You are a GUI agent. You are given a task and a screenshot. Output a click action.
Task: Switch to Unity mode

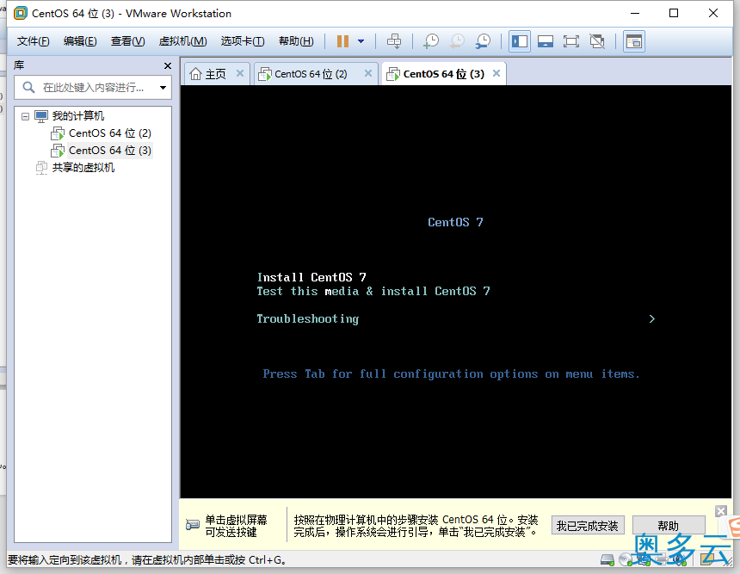tap(597, 41)
